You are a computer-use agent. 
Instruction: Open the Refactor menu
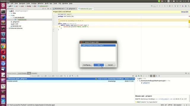coord(40,4)
